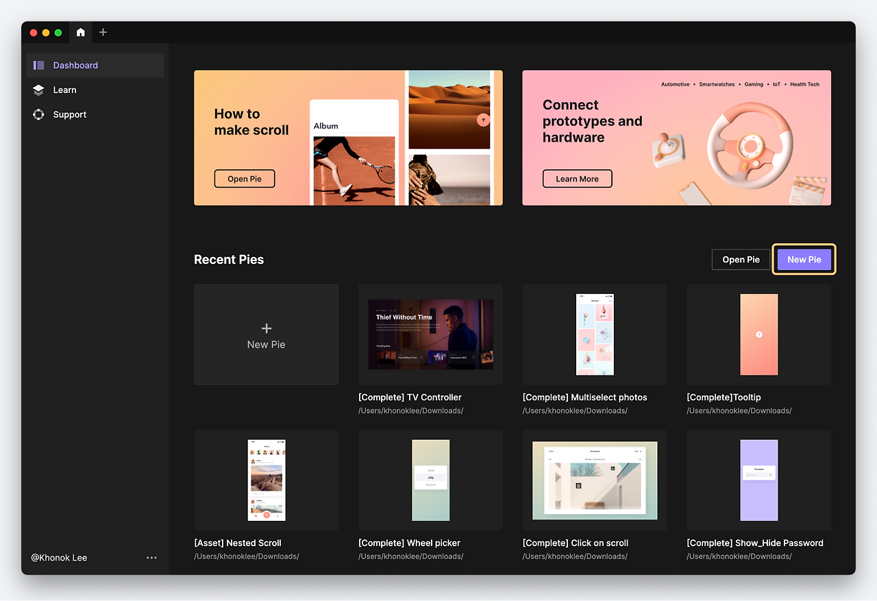Select '[Complete] Wheel picker' title text
Screen dimensions: 877x601
[x=409, y=543]
